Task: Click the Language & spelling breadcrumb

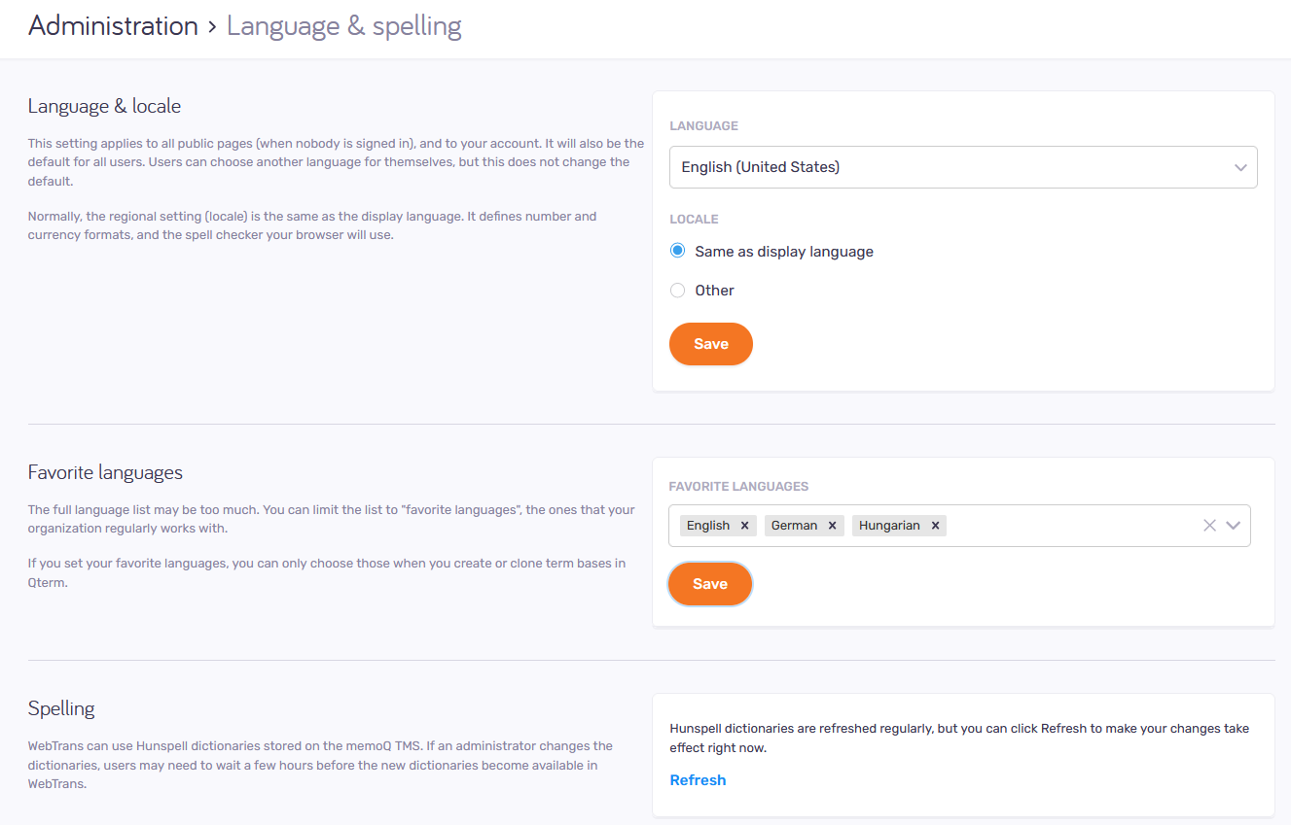Action: (x=343, y=25)
